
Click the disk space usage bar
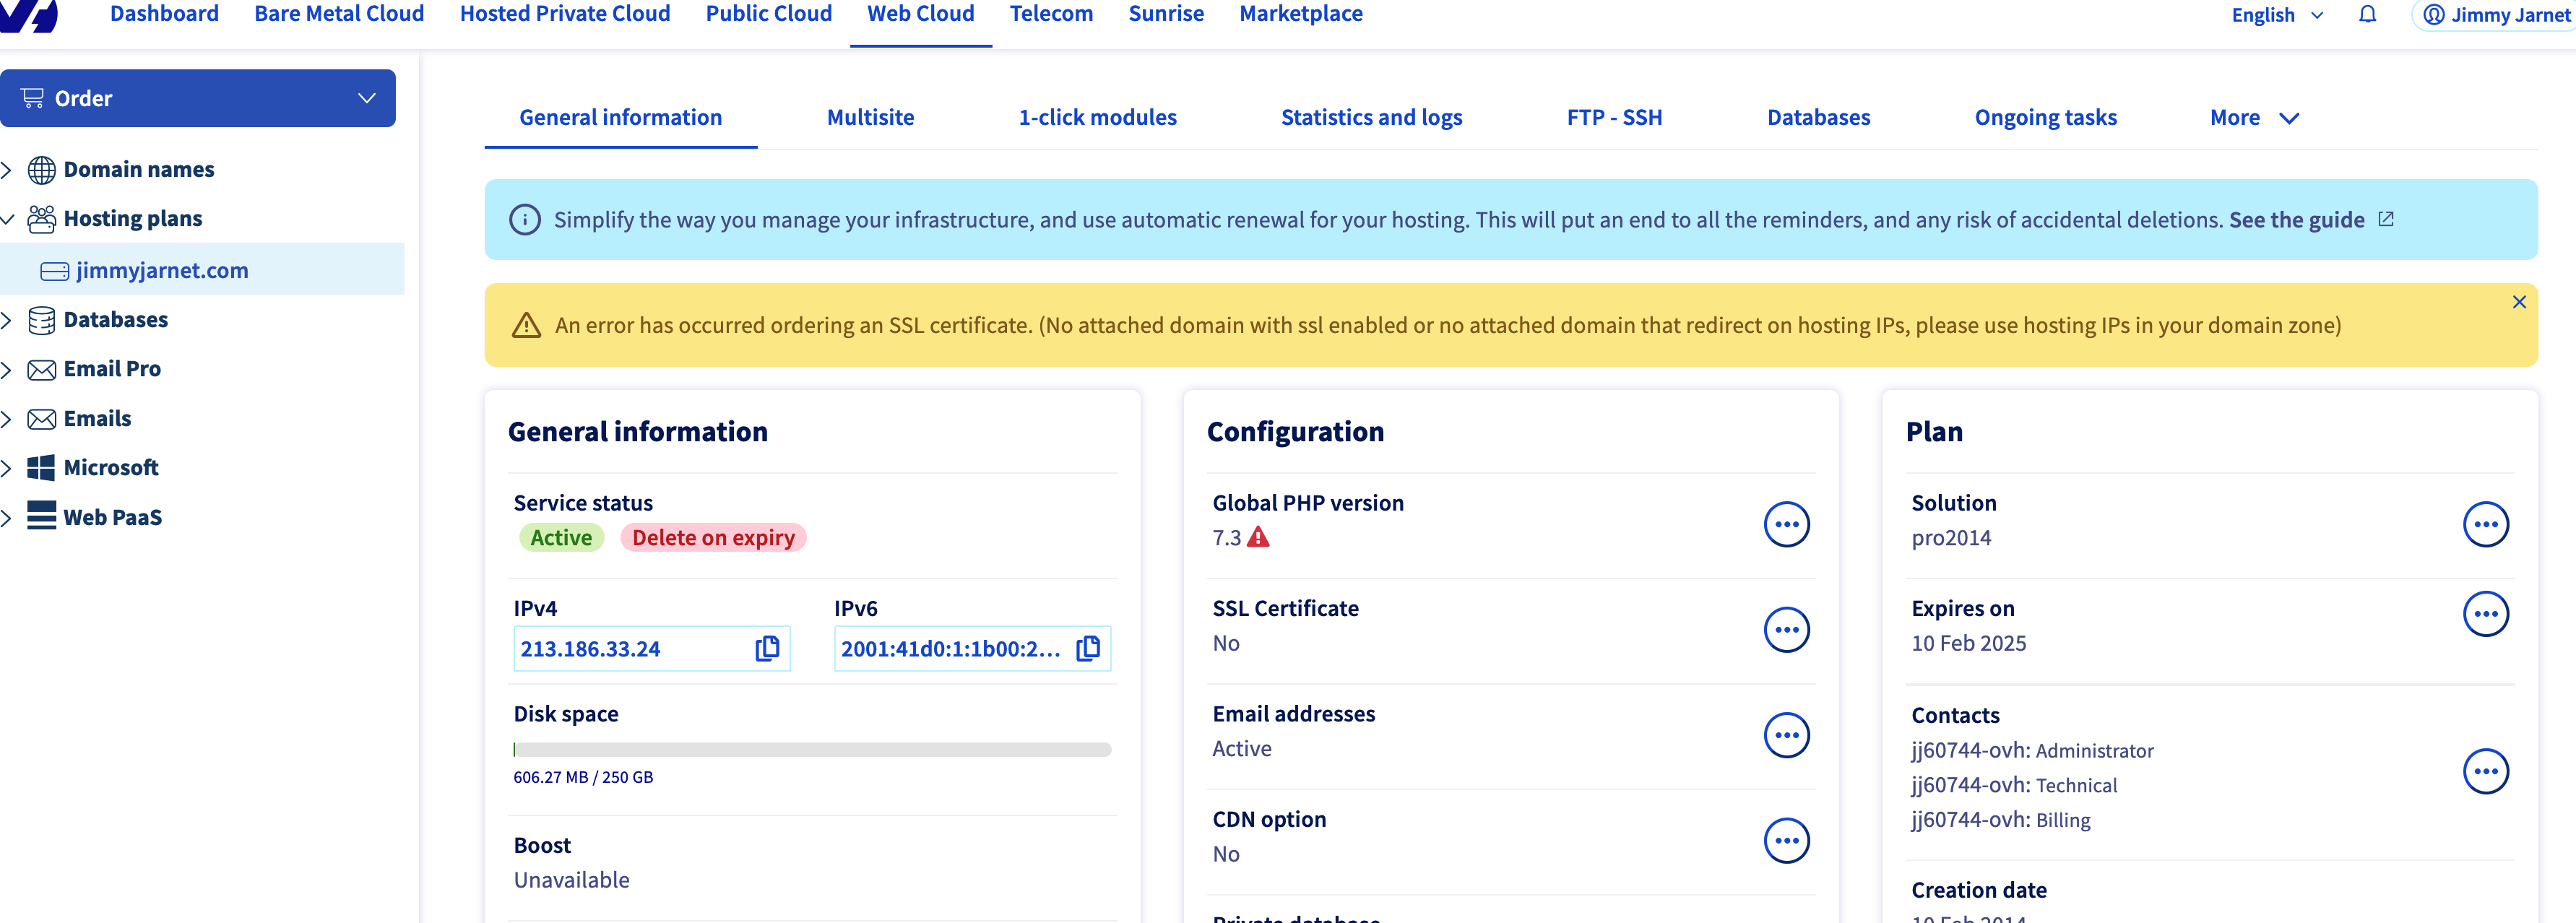811,749
